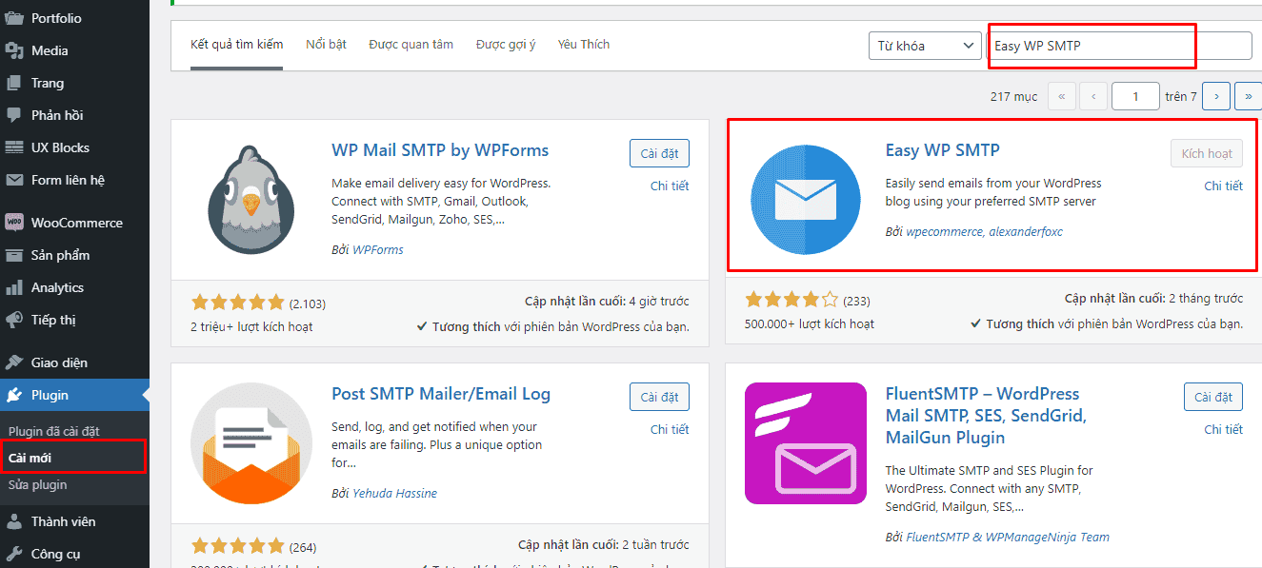Click the Easy WP SMTP plugin title
Viewport: 1262px width, 568px height.
click(942, 150)
